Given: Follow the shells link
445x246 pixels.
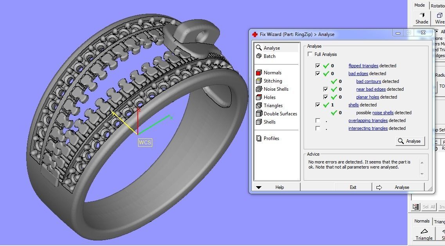Looking at the screenshot, I should coord(354,105).
